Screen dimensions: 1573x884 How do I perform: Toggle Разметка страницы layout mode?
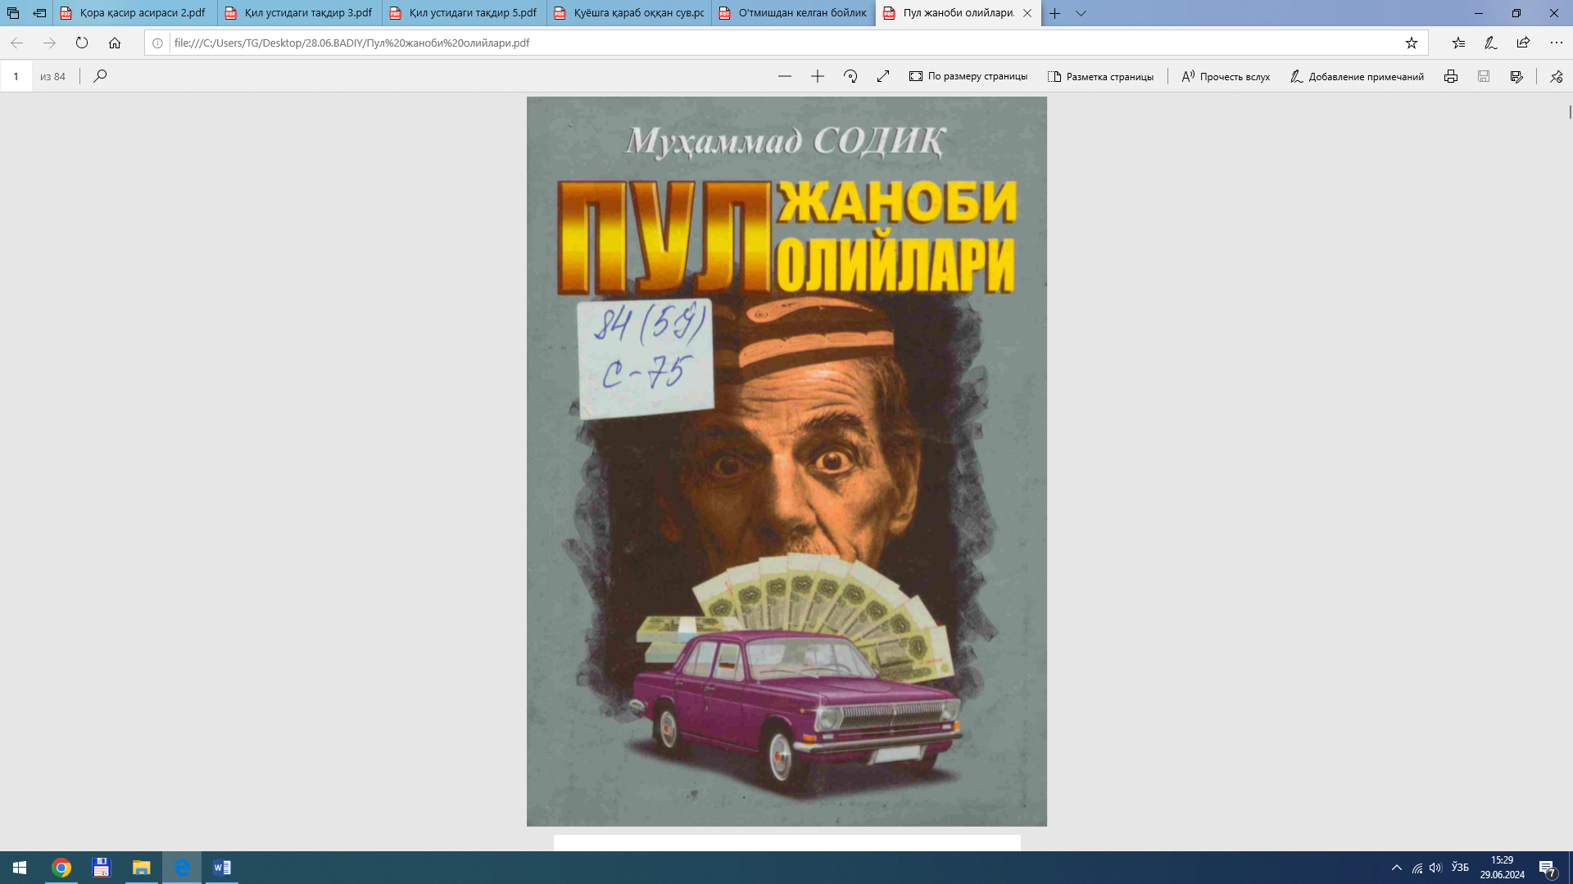point(1100,76)
